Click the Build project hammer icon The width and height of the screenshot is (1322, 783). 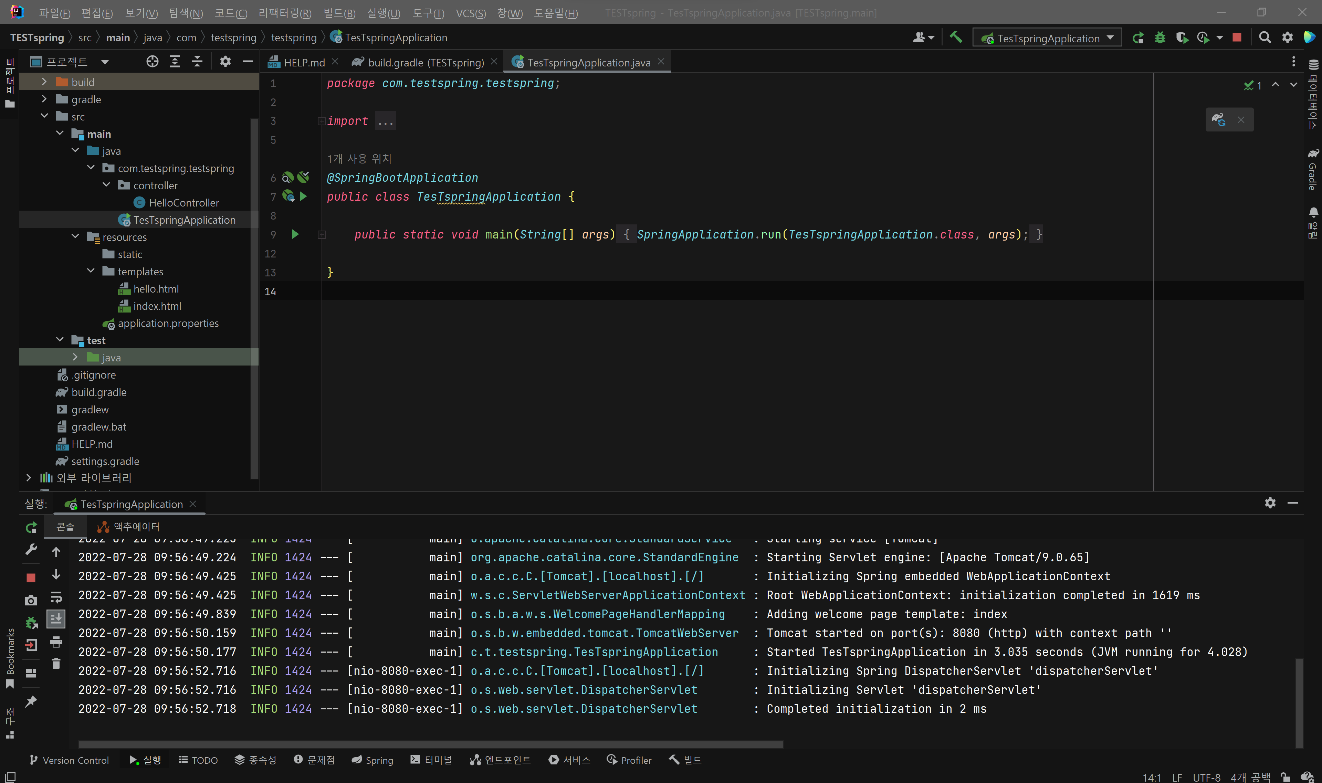click(x=956, y=38)
